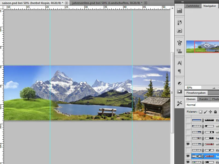The image size is (219, 164).
Task: Show hidden 'Eb' layer above selected layer
Action: [188, 150]
